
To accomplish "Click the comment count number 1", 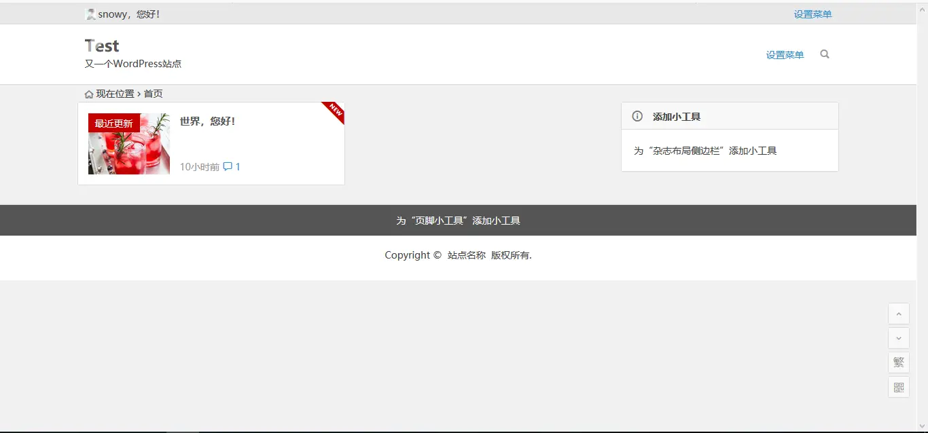I will [238, 167].
